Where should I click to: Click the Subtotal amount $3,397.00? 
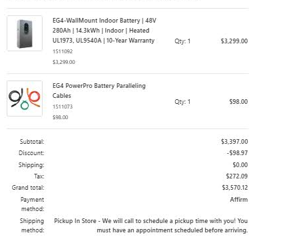[x=234, y=142]
